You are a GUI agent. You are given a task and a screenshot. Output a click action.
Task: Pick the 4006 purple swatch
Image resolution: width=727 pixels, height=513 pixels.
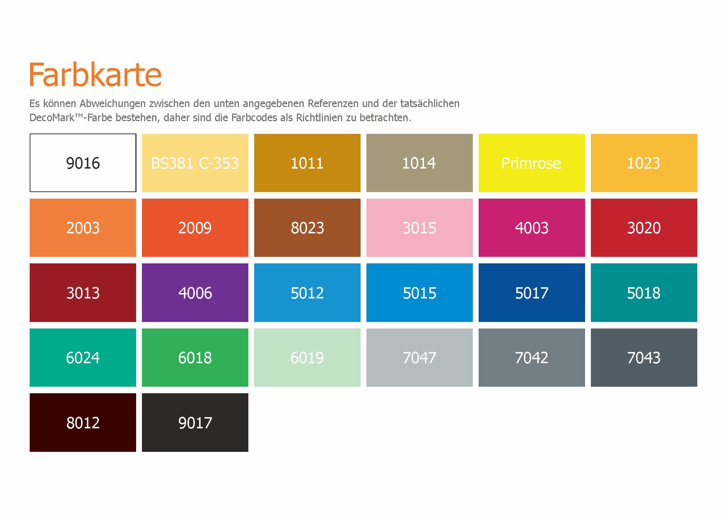pos(195,292)
